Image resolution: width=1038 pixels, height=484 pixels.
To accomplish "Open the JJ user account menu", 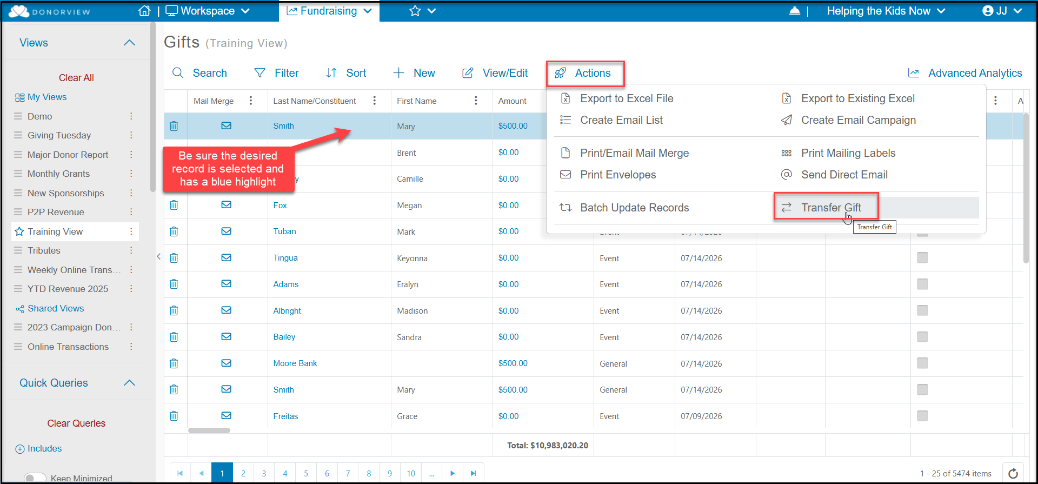I will (1002, 11).
